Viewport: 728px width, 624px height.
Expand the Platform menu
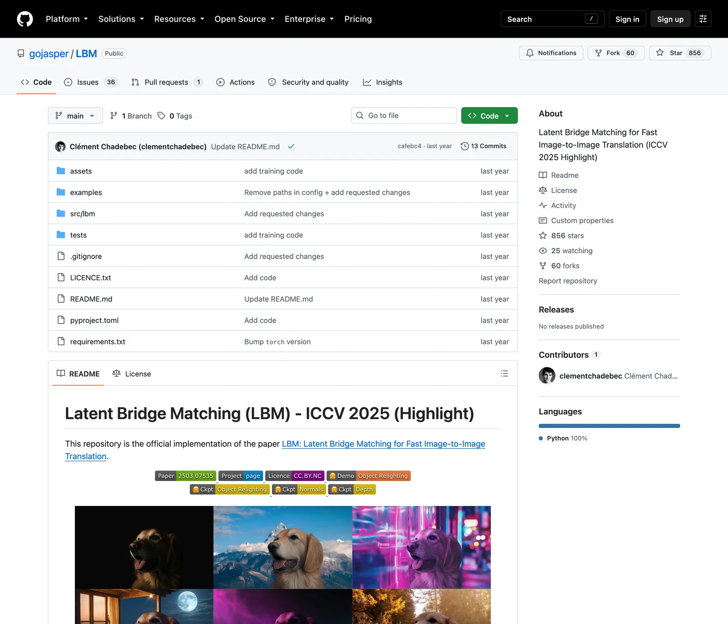tap(67, 19)
